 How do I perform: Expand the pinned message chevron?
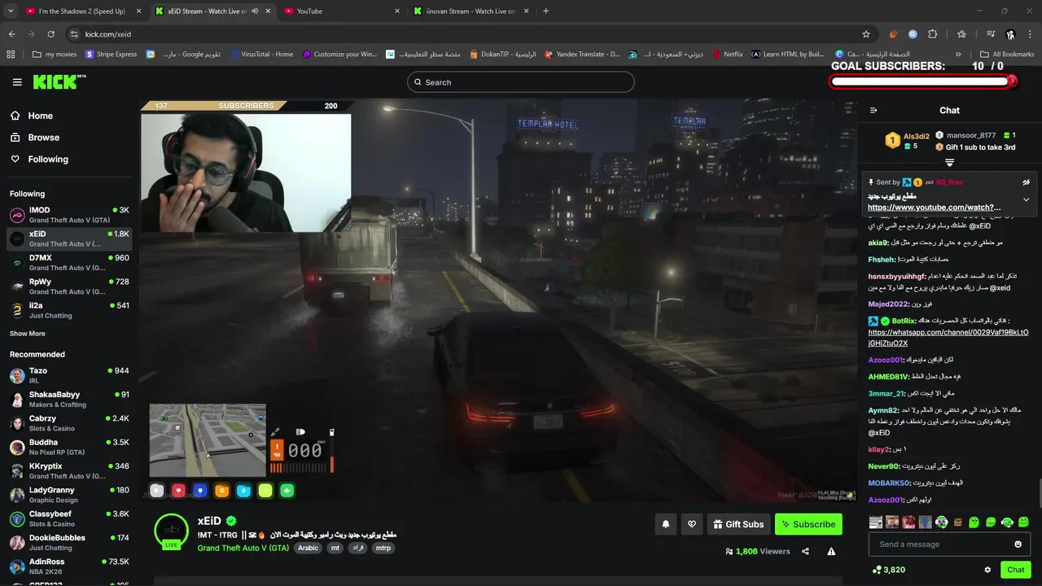point(1026,199)
